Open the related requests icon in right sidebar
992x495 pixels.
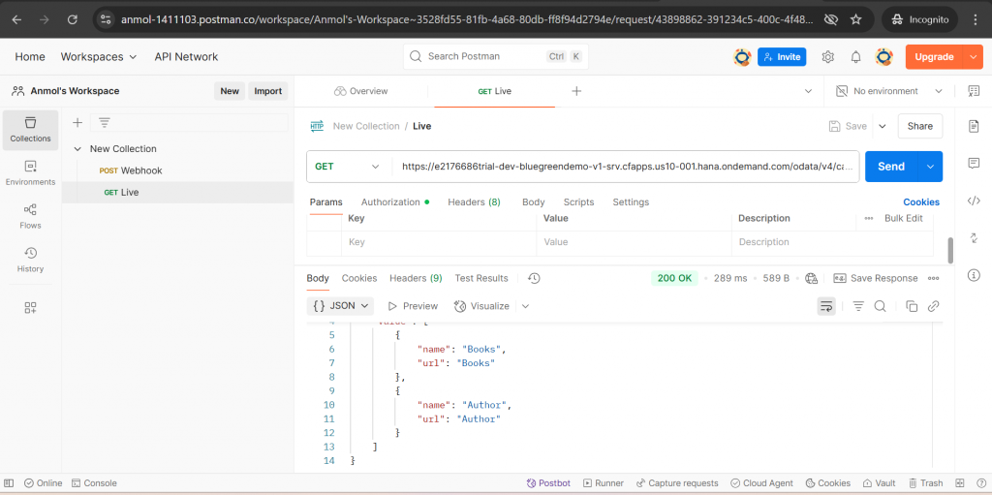click(974, 238)
